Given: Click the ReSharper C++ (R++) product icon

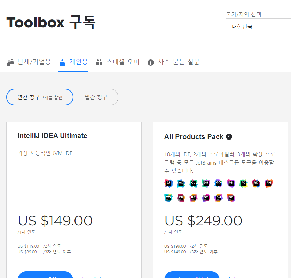Looking at the screenshot, I should pos(194,198).
